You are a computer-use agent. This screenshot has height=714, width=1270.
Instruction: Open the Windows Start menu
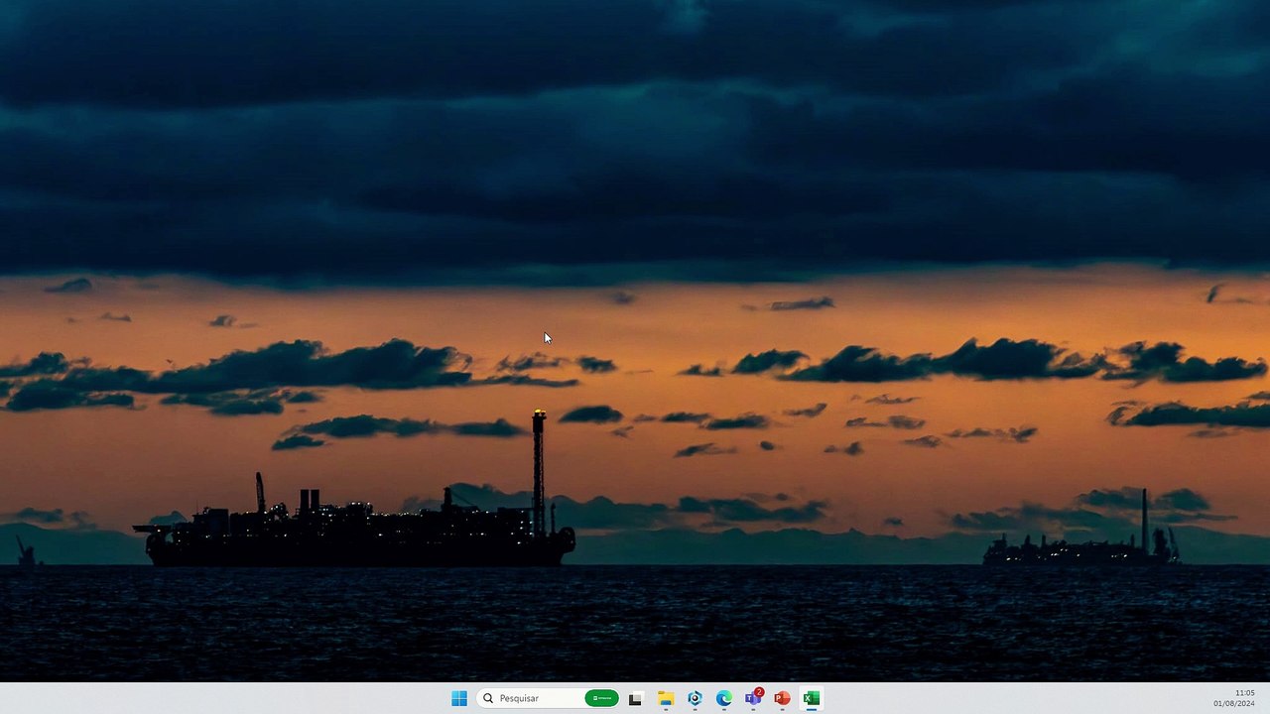point(458,698)
